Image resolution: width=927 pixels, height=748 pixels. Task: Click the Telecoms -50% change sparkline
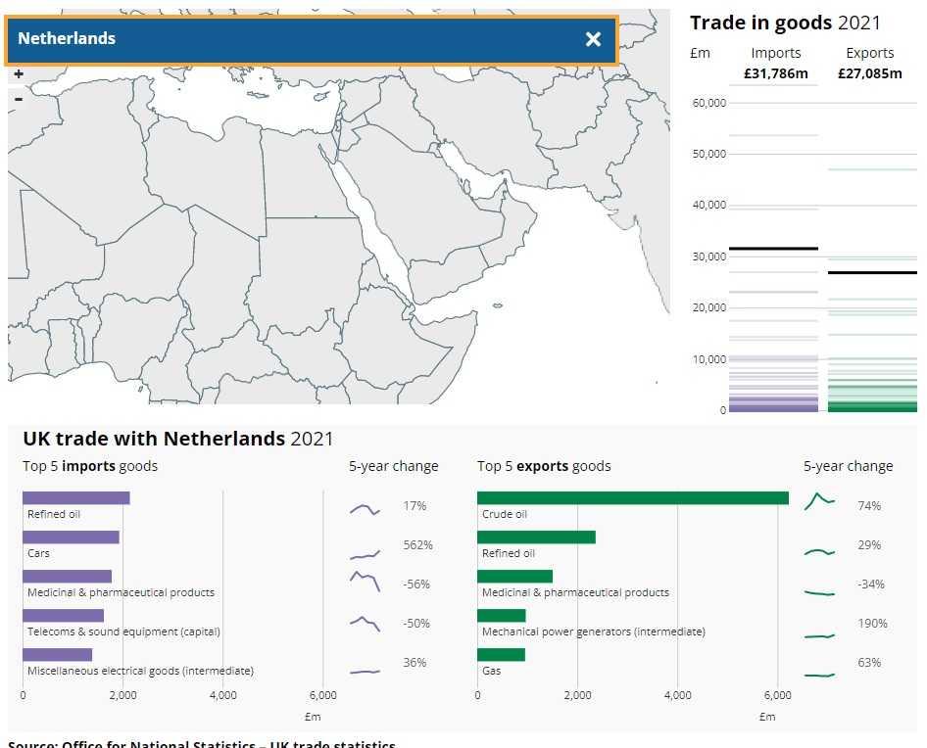click(365, 622)
